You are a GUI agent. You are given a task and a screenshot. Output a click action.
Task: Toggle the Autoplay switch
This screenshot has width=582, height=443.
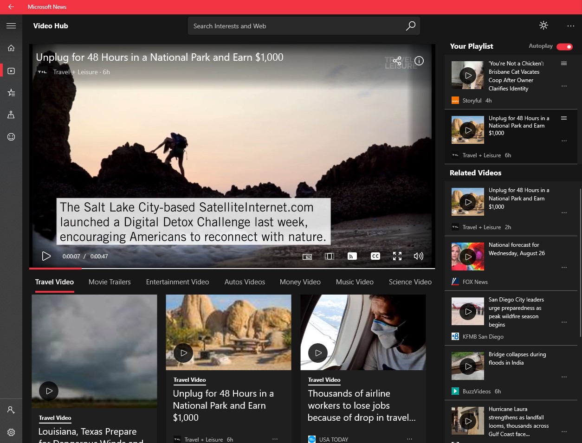click(565, 46)
